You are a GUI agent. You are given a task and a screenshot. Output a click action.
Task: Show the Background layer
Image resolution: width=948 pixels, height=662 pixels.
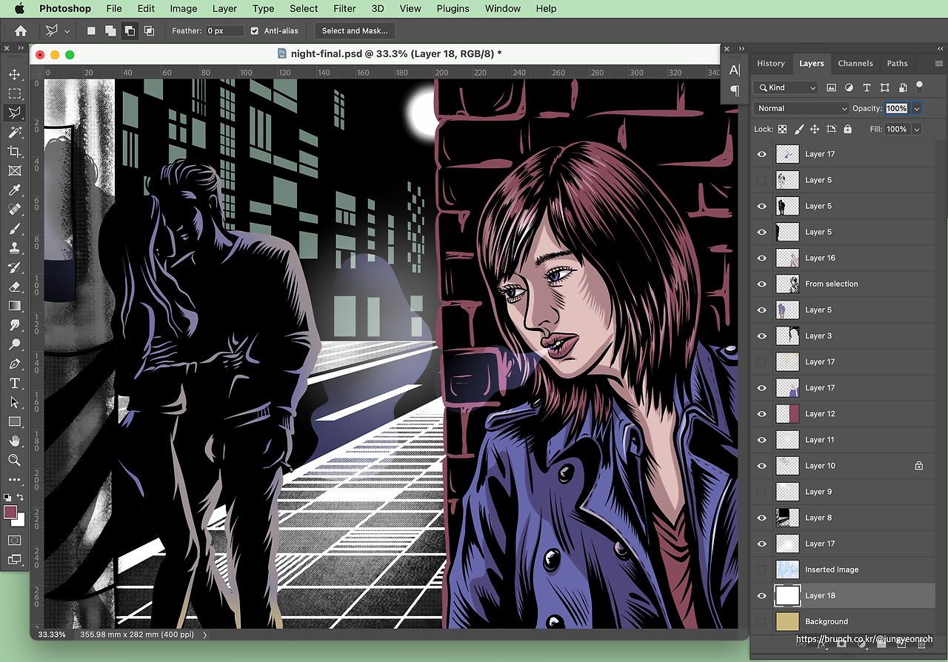[761, 621]
